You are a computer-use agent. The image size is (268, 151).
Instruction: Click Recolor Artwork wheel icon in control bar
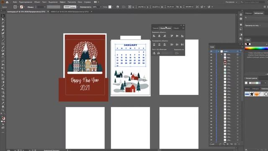pos(118,7)
